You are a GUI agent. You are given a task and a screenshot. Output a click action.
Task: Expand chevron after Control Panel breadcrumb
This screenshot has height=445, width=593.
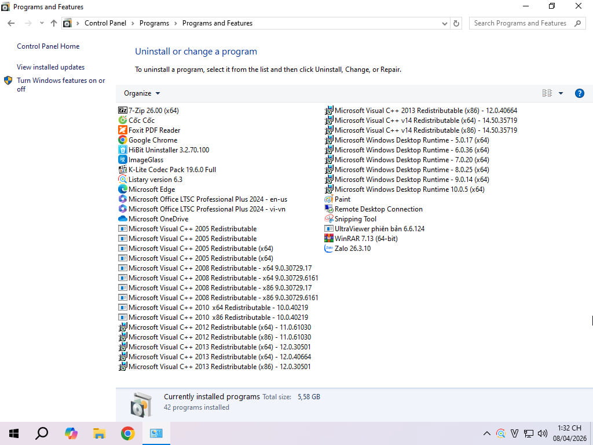[133, 23]
